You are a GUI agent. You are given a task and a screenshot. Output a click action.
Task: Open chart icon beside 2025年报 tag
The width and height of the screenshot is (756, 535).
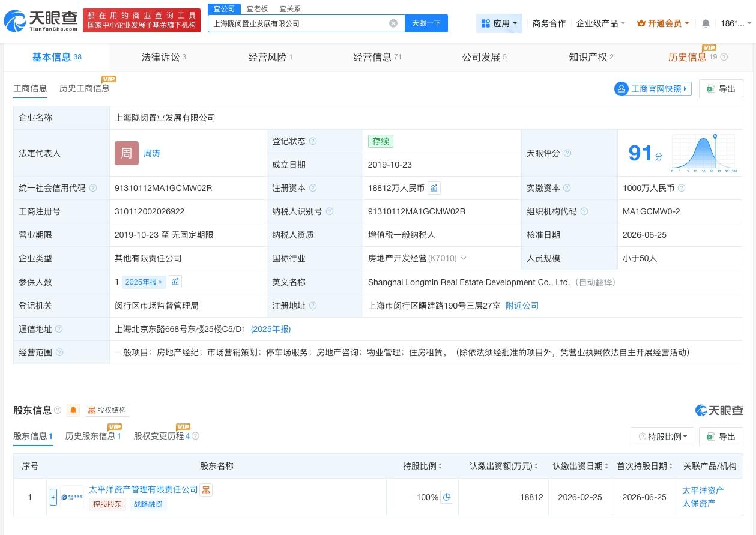(175, 282)
